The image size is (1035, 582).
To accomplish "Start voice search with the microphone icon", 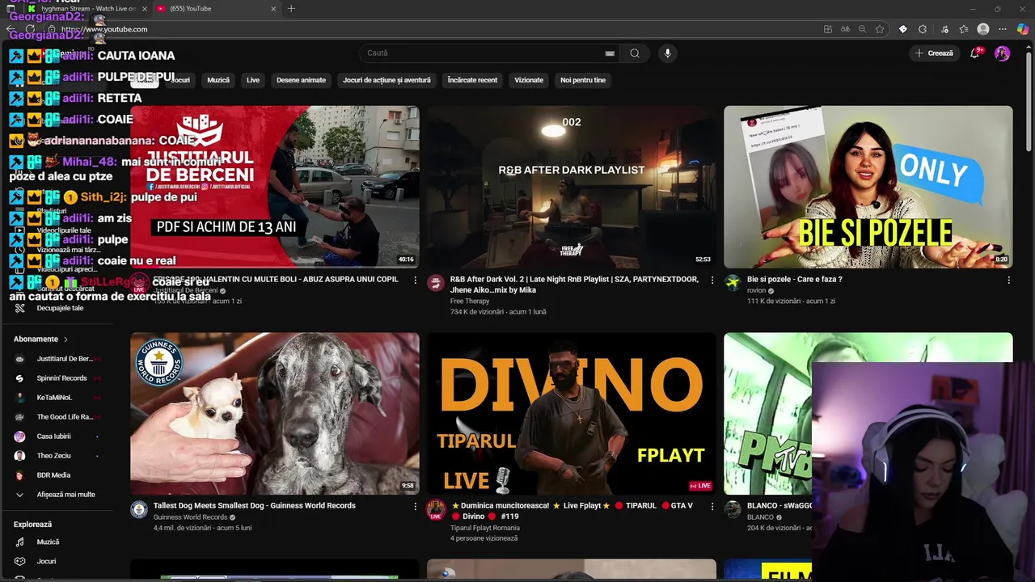I will pyautogui.click(x=667, y=53).
